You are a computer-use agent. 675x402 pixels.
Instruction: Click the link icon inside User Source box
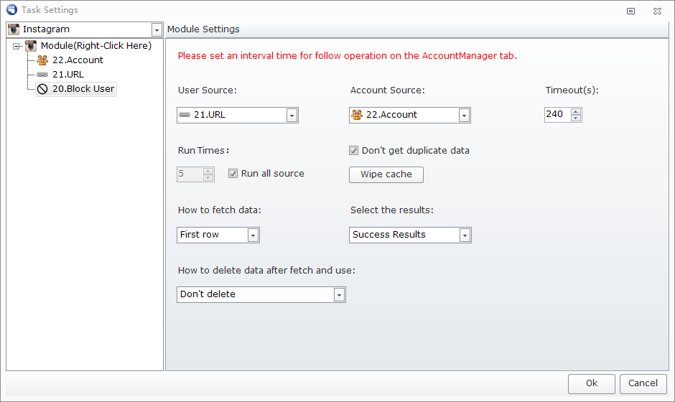tap(185, 114)
